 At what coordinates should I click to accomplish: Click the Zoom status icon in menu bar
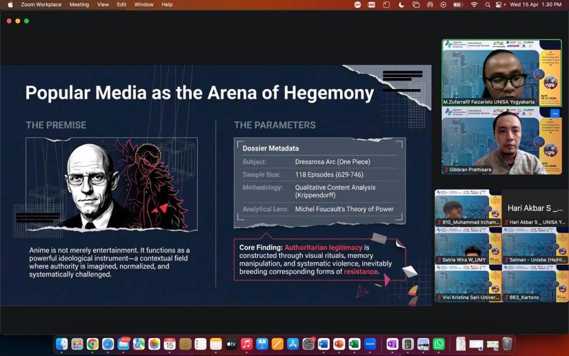pos(357,4)
